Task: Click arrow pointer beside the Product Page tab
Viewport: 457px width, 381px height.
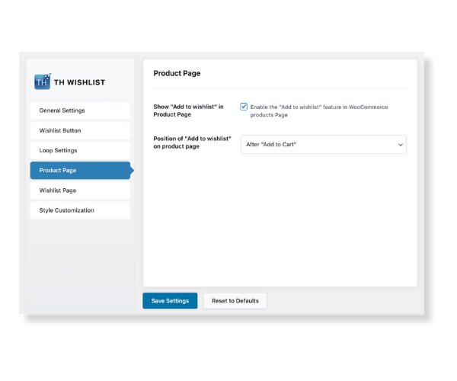Action: 132,171
